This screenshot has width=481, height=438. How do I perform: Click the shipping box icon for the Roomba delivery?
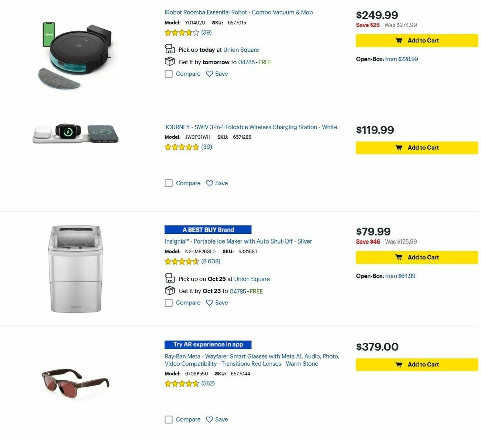[170, 61]
